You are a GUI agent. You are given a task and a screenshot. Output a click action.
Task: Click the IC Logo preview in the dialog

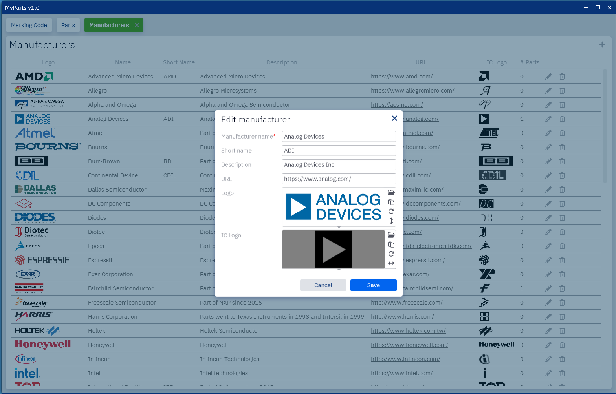[334, 249]
